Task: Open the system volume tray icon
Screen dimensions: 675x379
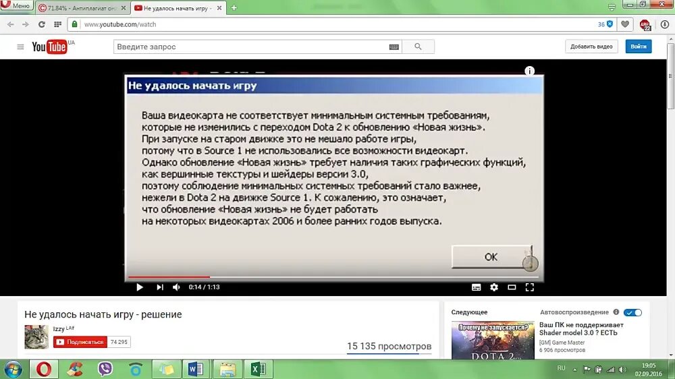Action: tap(622, 370)
